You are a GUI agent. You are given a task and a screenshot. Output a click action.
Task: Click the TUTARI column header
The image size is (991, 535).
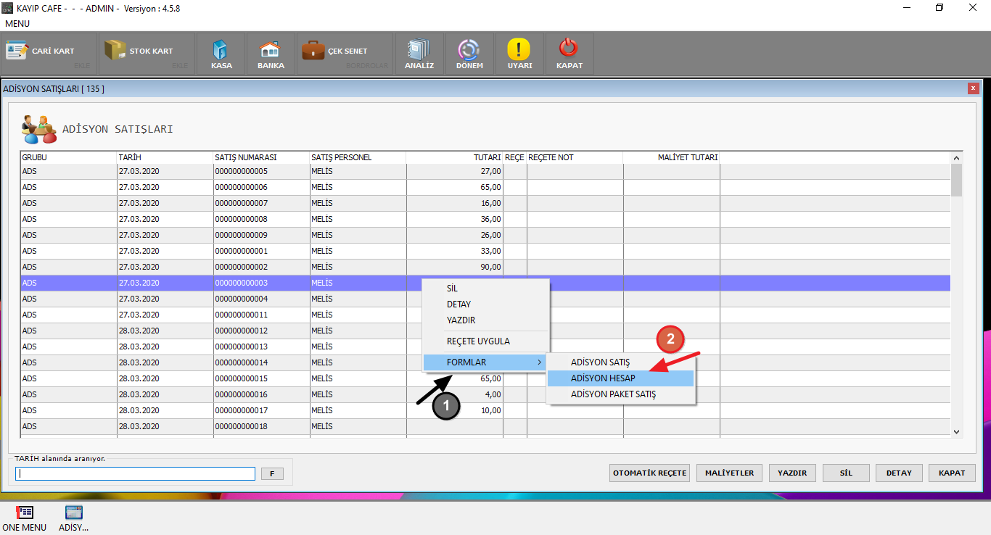(455, 157)
